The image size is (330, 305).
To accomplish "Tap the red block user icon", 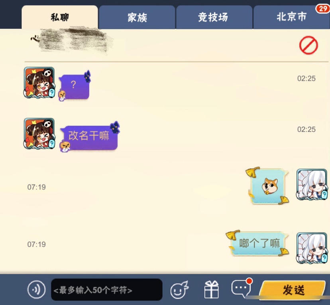I will coord(308,45).
